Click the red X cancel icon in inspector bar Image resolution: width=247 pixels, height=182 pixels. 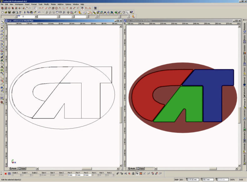point(6,174)
